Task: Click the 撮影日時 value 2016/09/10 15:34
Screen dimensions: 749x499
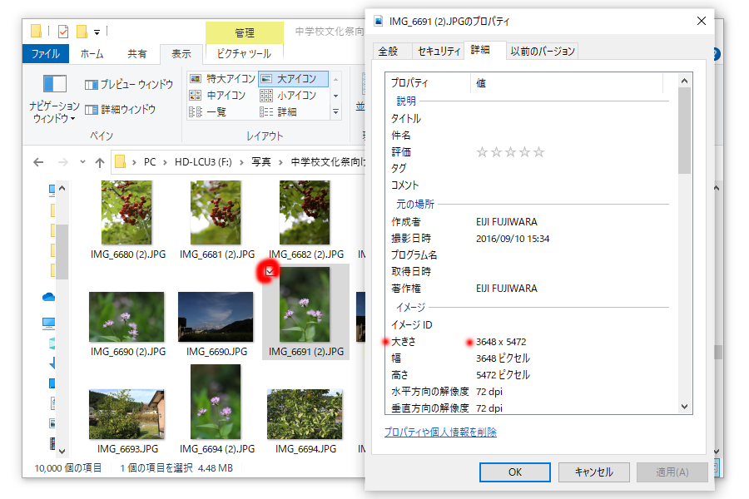Action: (513, 239)
